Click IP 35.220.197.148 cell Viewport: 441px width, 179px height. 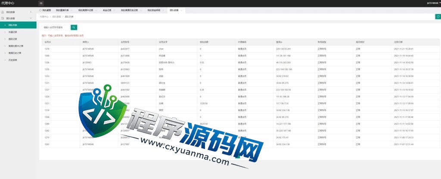[283, 131]
